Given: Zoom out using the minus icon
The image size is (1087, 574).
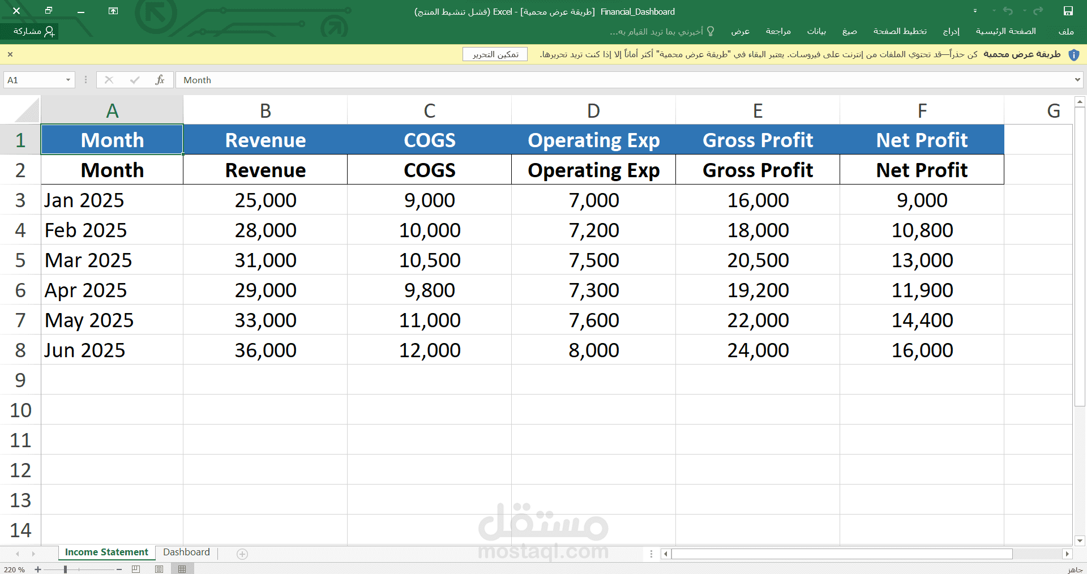Looking at the screenshot, I should (x=118, y=569).
